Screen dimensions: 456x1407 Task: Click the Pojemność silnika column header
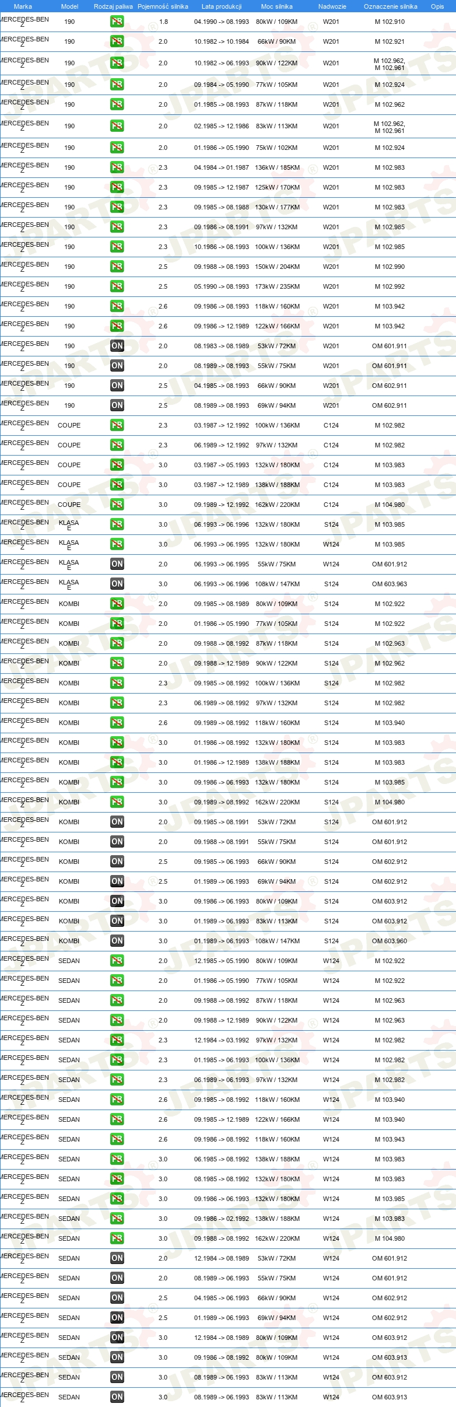pyautogui.click(x=163, y=6)
